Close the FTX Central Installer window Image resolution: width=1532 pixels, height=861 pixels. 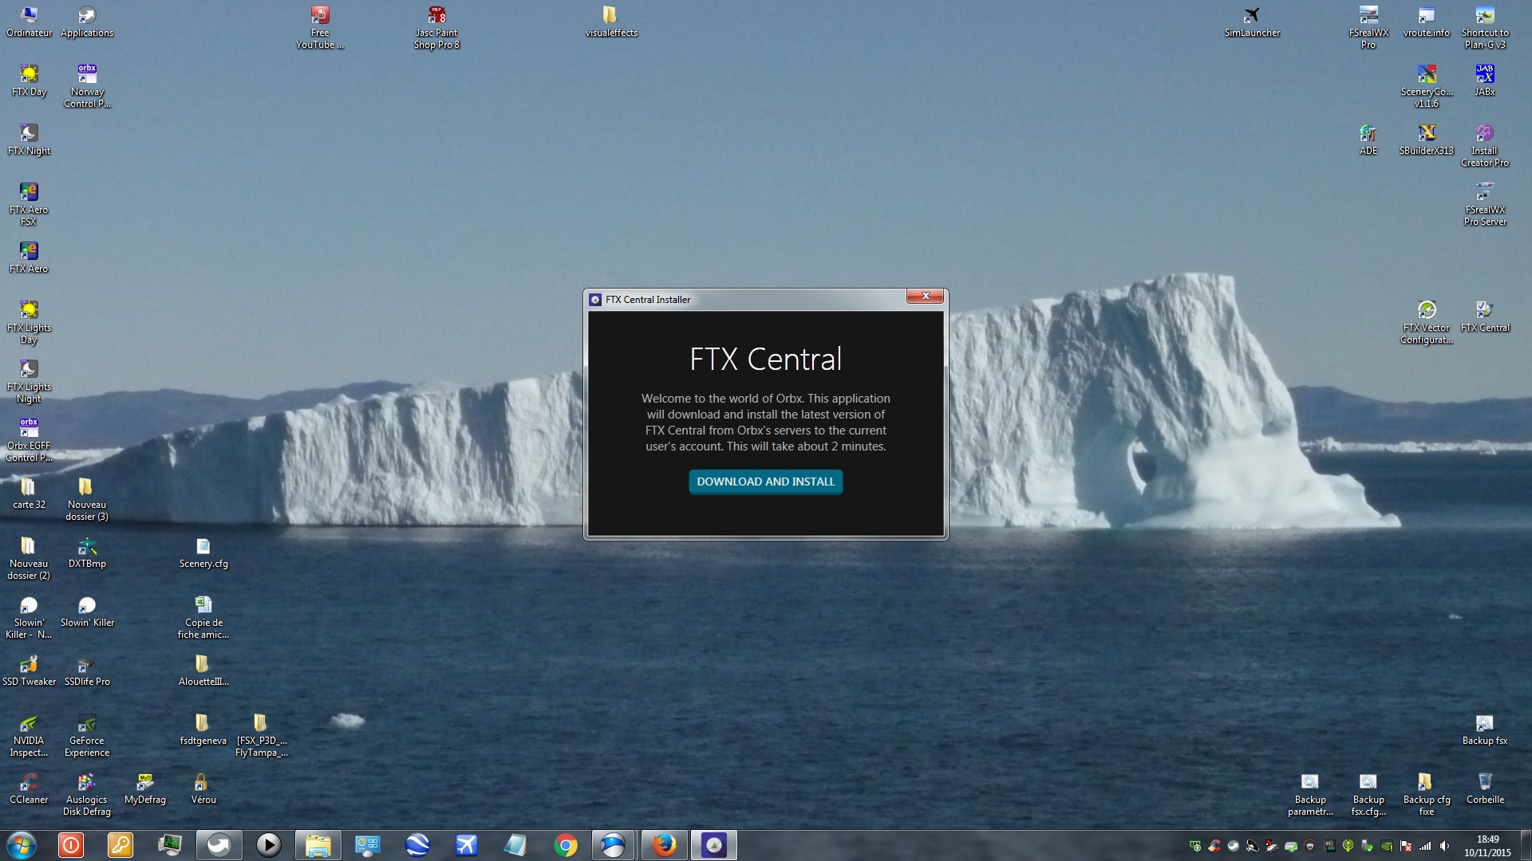point(926,297)
